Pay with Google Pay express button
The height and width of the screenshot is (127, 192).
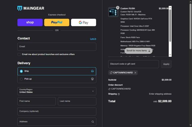click(x=83, y=22)
